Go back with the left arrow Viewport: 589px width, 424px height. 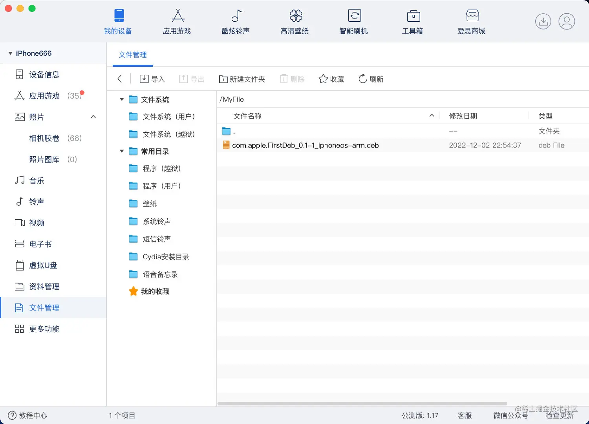click(119, 79)
